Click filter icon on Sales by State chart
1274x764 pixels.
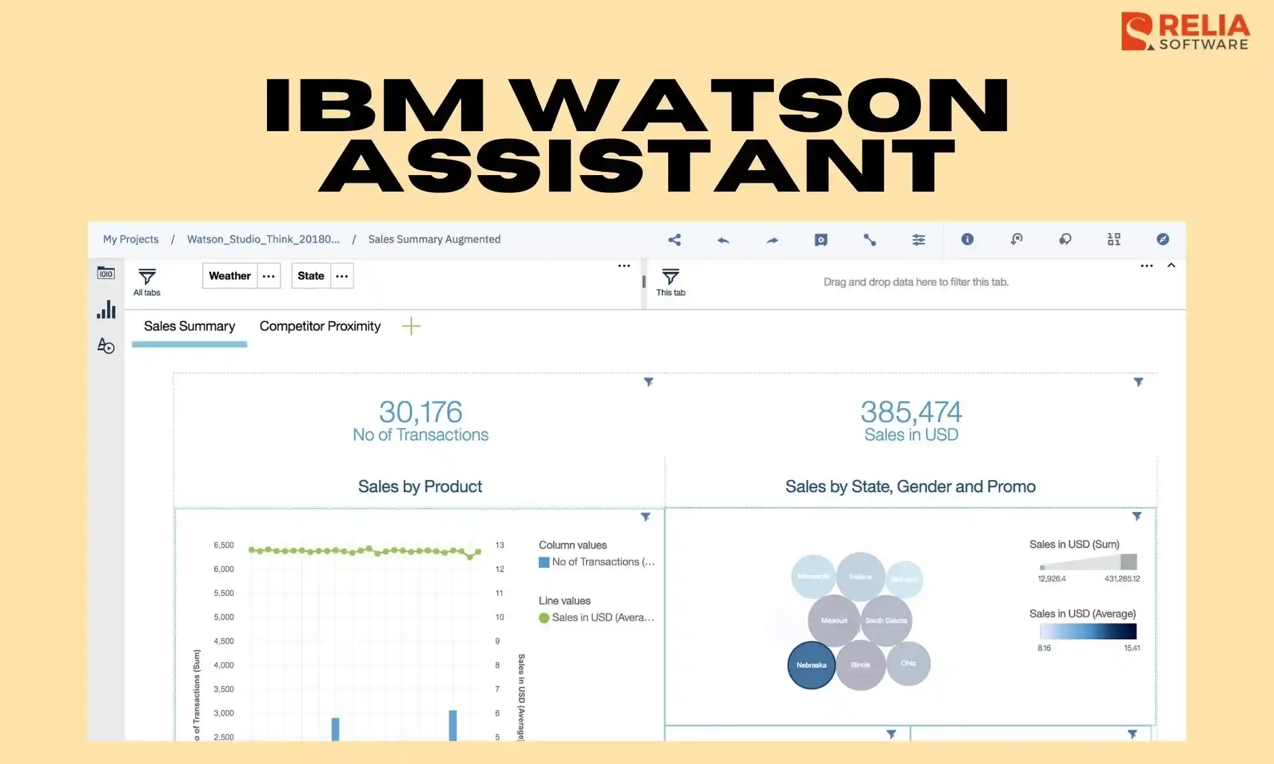pyautogui.click(x=1136, y=516)
